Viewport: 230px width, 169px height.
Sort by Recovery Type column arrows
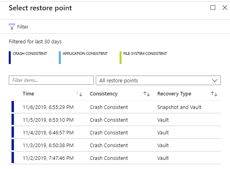coord(214,94)
